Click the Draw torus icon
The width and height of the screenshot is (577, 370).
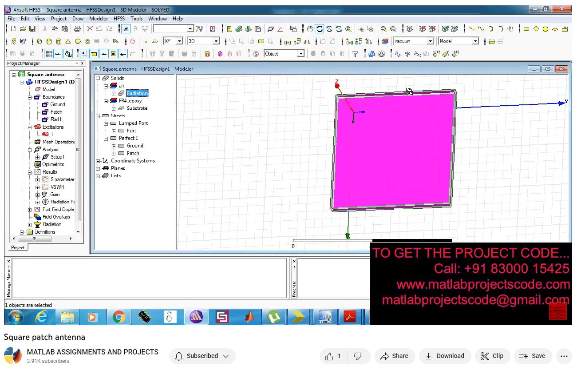pyautogui.click(x=87, y=41)
